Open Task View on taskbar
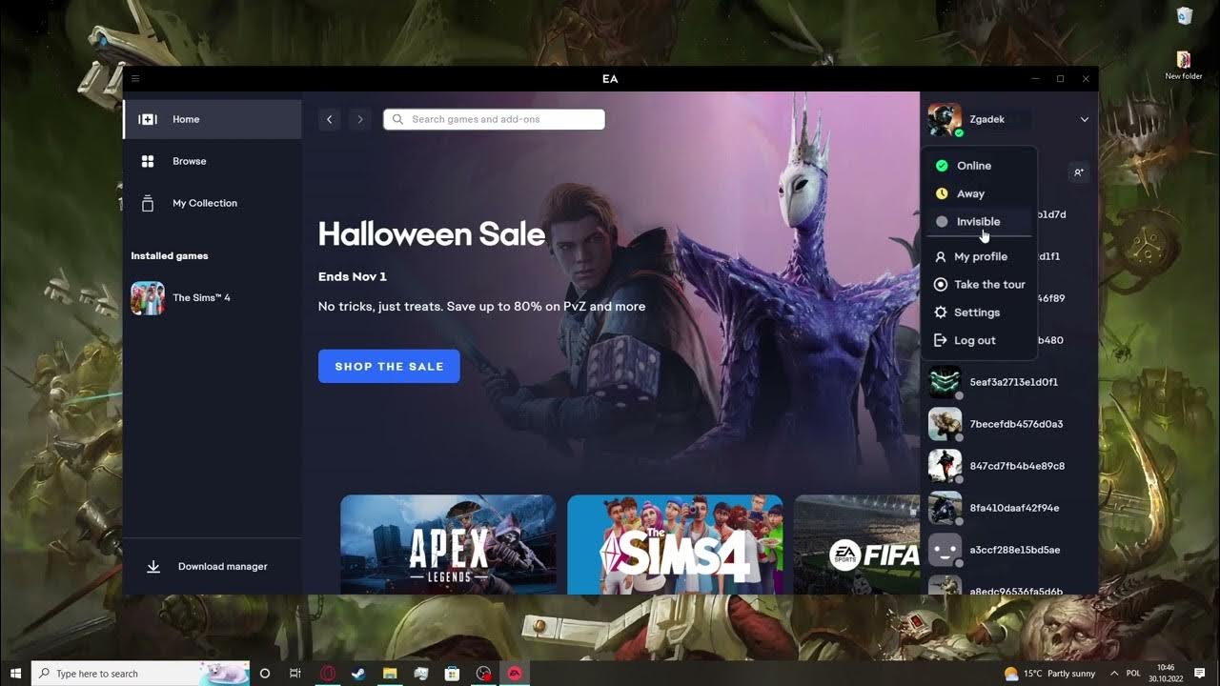1220x686 pixels. (295, 673)
